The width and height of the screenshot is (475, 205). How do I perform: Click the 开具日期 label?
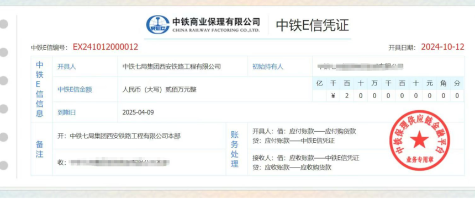point(403,47)
